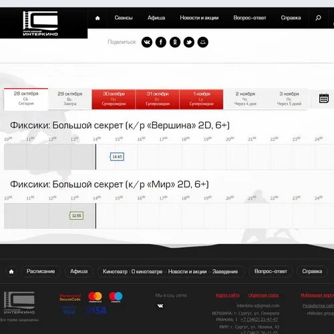Click the Разработка сайта link

318,306
